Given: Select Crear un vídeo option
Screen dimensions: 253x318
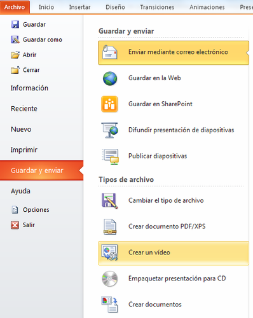Looking at the screenshot, I should [x=174, y=253].
